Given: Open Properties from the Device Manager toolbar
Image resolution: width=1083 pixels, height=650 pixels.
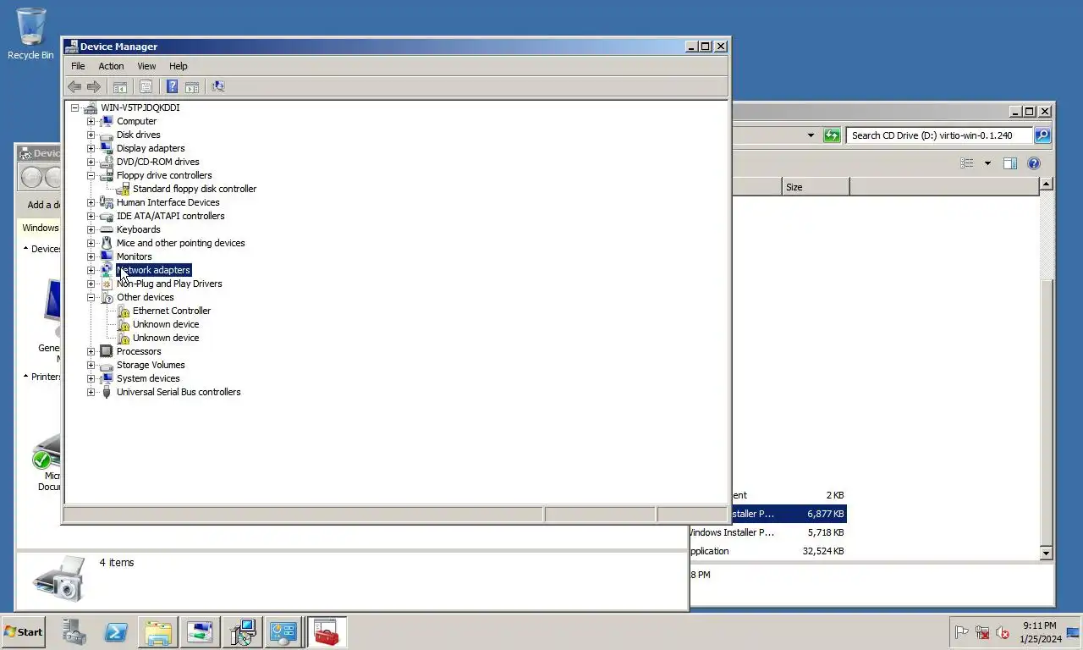Looking at the screenshot, I should pos(146,86).
